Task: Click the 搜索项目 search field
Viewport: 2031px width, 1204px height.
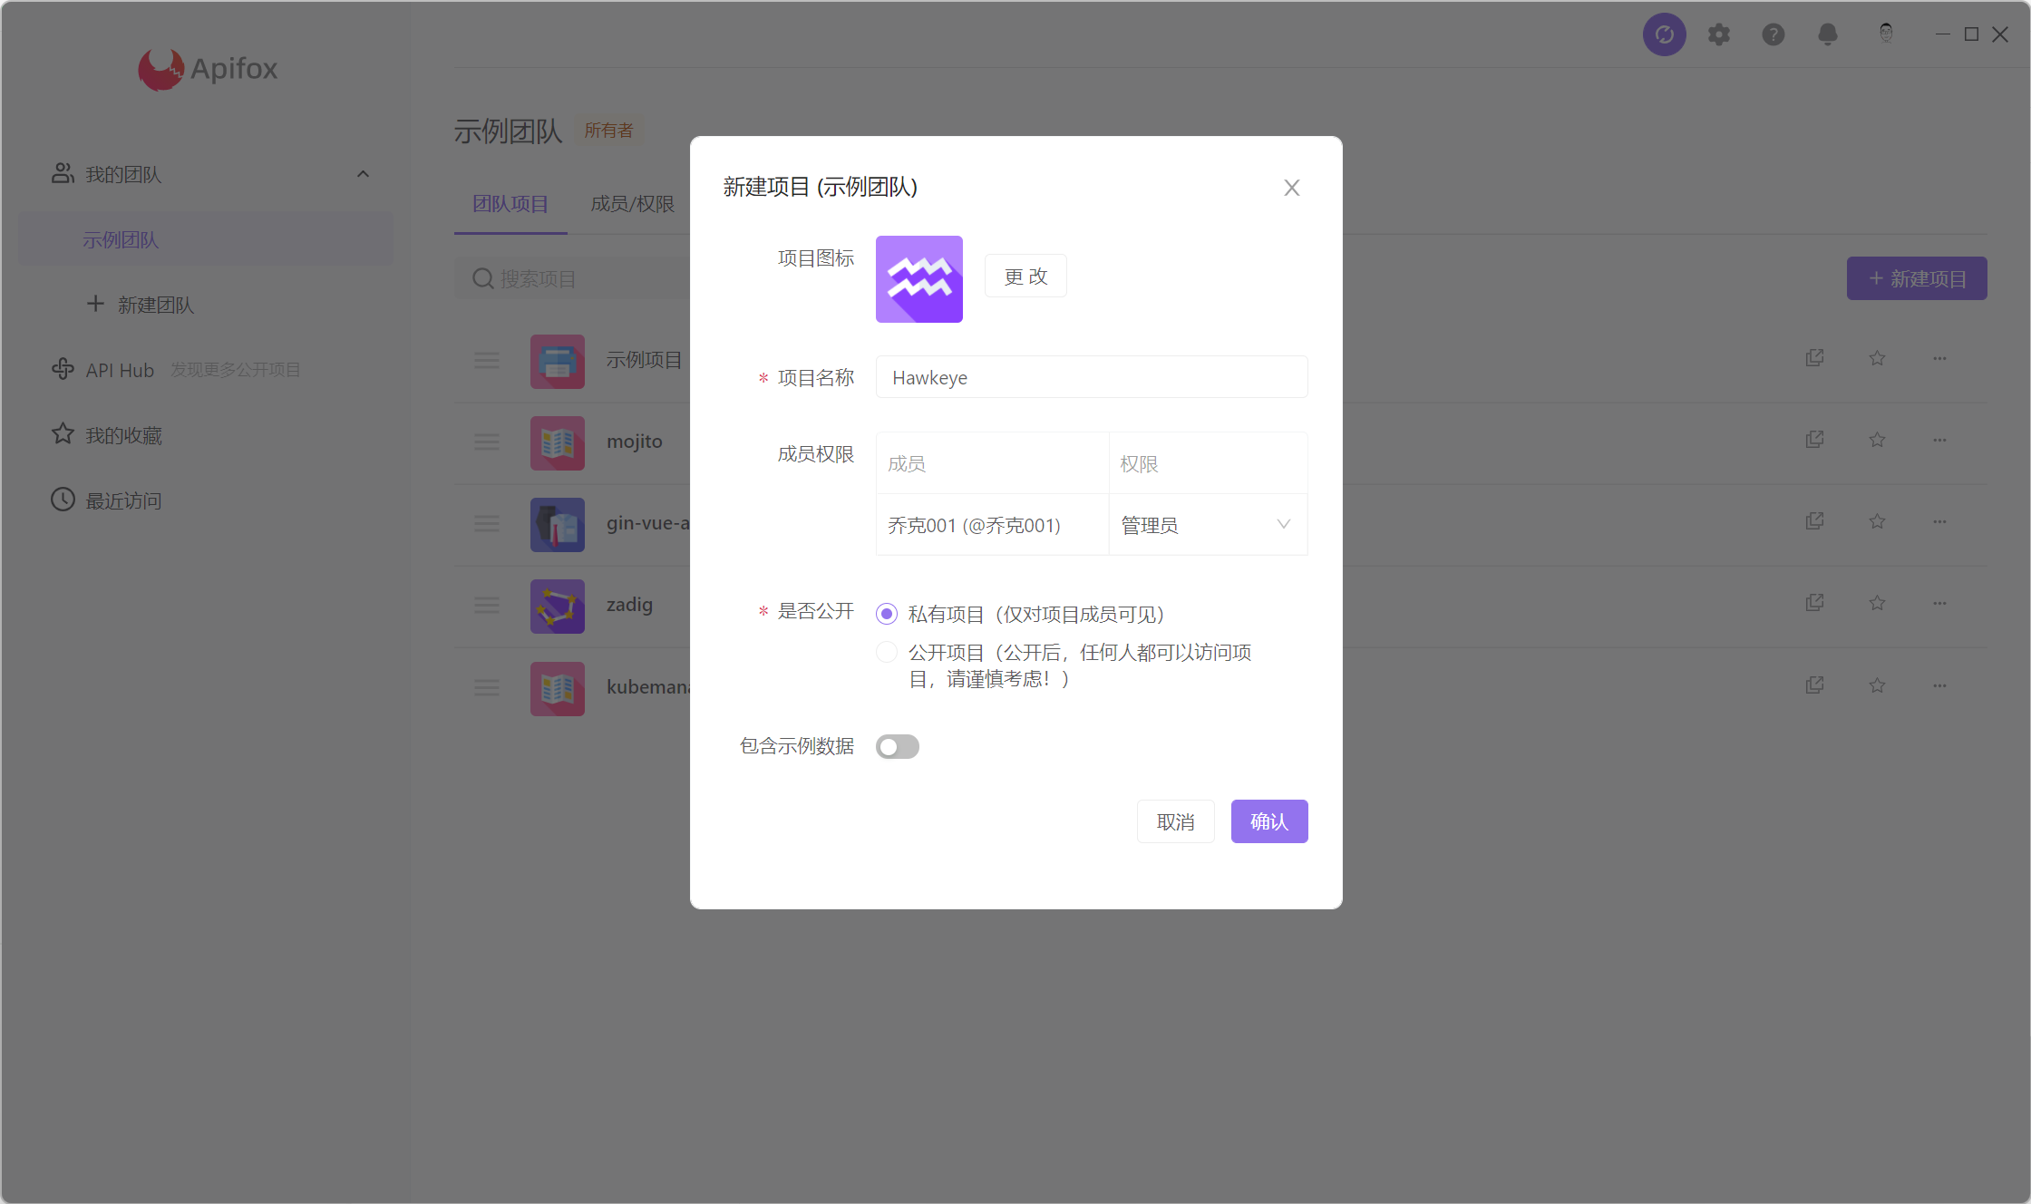Action: pos(573,278)
